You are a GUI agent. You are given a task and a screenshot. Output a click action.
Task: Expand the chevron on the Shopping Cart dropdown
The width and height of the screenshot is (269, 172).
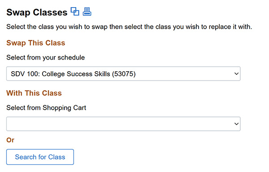click(236, 124)
